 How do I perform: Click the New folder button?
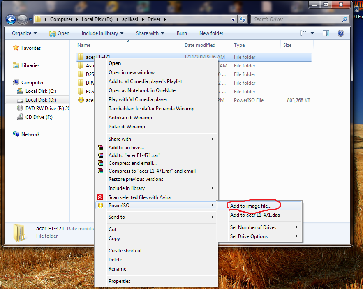click(211, 33)
